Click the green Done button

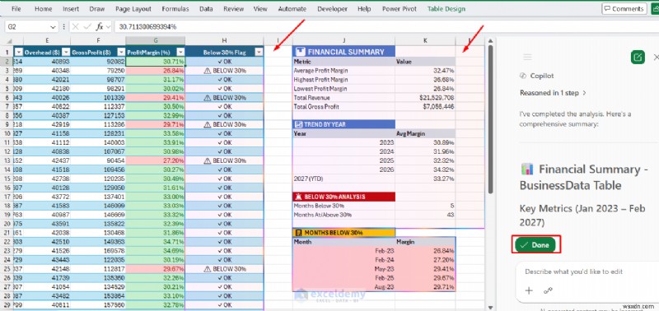536,245
